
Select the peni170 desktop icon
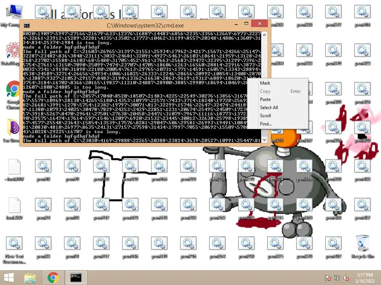(159, 209)
